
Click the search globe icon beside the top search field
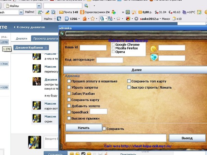click(86, 6)
